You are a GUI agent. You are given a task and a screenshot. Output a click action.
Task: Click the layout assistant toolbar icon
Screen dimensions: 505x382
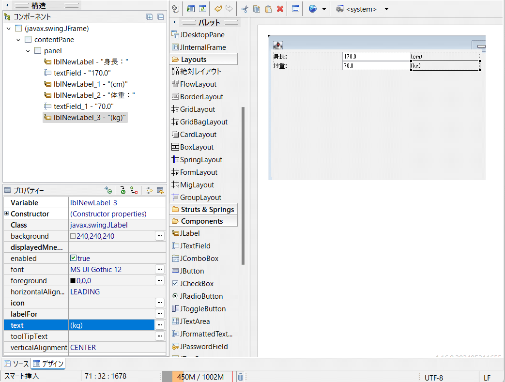click(296, 9)
